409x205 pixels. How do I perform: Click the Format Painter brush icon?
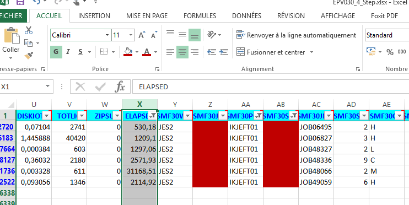point(29,56)
